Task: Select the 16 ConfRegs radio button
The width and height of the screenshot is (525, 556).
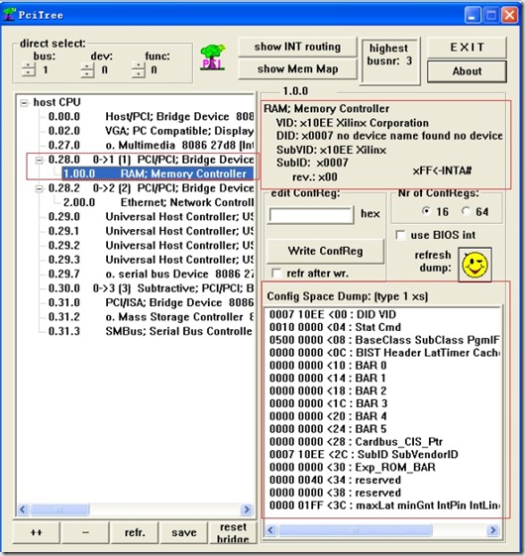Action: click(x=426, y=211)
